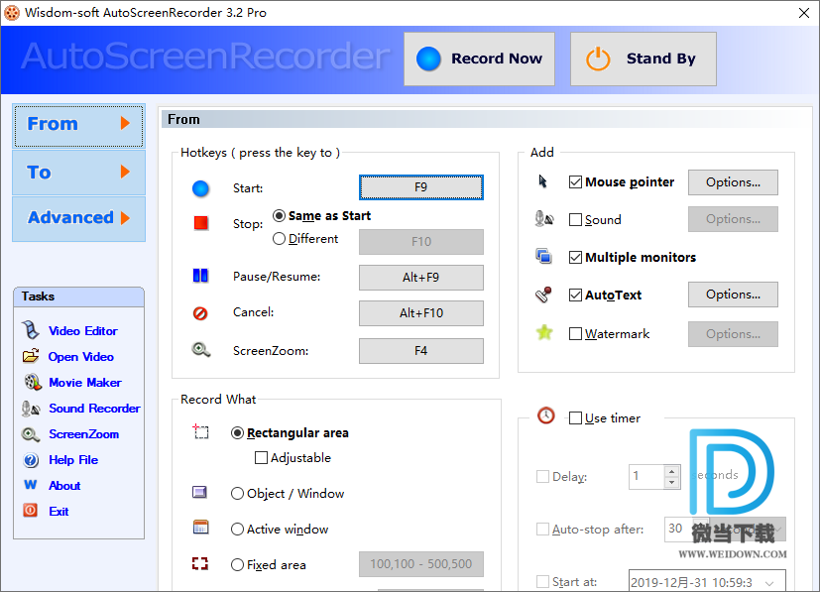
Task: Select the Fixed area radio button
Action: tap(237, 565)
